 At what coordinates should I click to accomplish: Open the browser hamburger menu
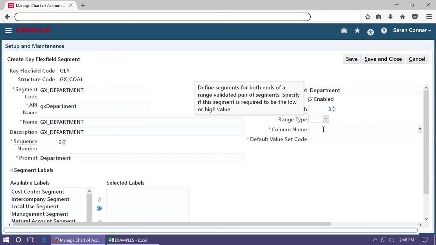click(429, 17)
